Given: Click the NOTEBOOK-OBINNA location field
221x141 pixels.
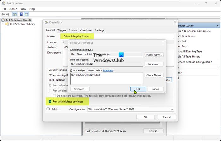Looking at the screenshot, I should (107, 64).
